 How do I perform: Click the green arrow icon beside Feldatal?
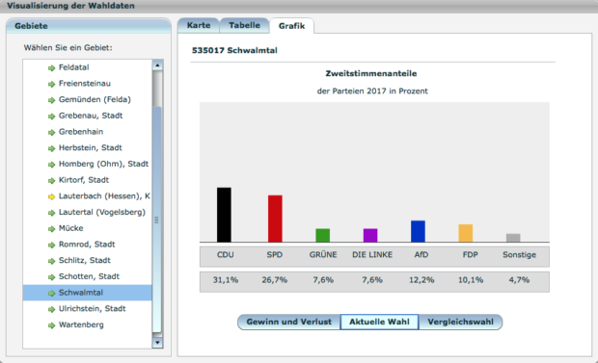[x=51, y=68]
